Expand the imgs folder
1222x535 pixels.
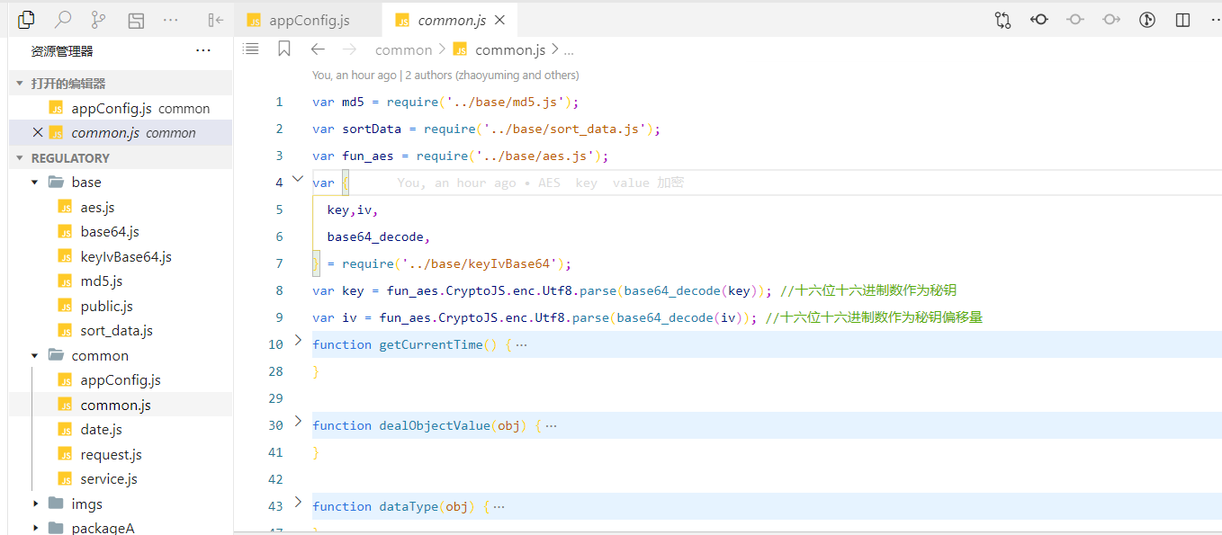[x=35, y=504]
